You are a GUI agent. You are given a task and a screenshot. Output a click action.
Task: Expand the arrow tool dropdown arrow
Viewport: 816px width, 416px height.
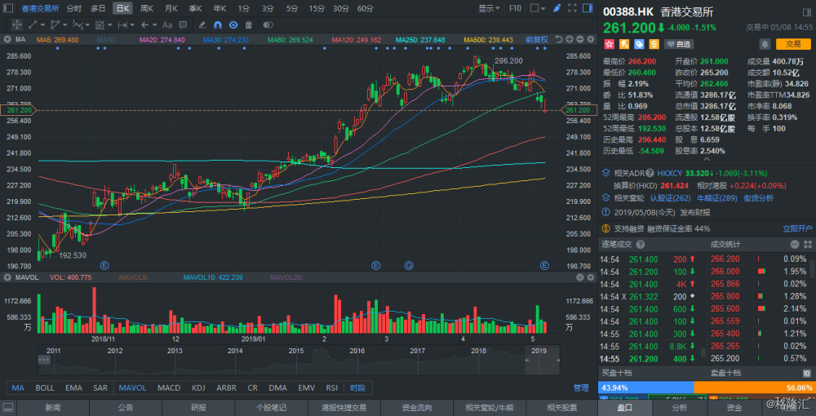coord(155,24)
